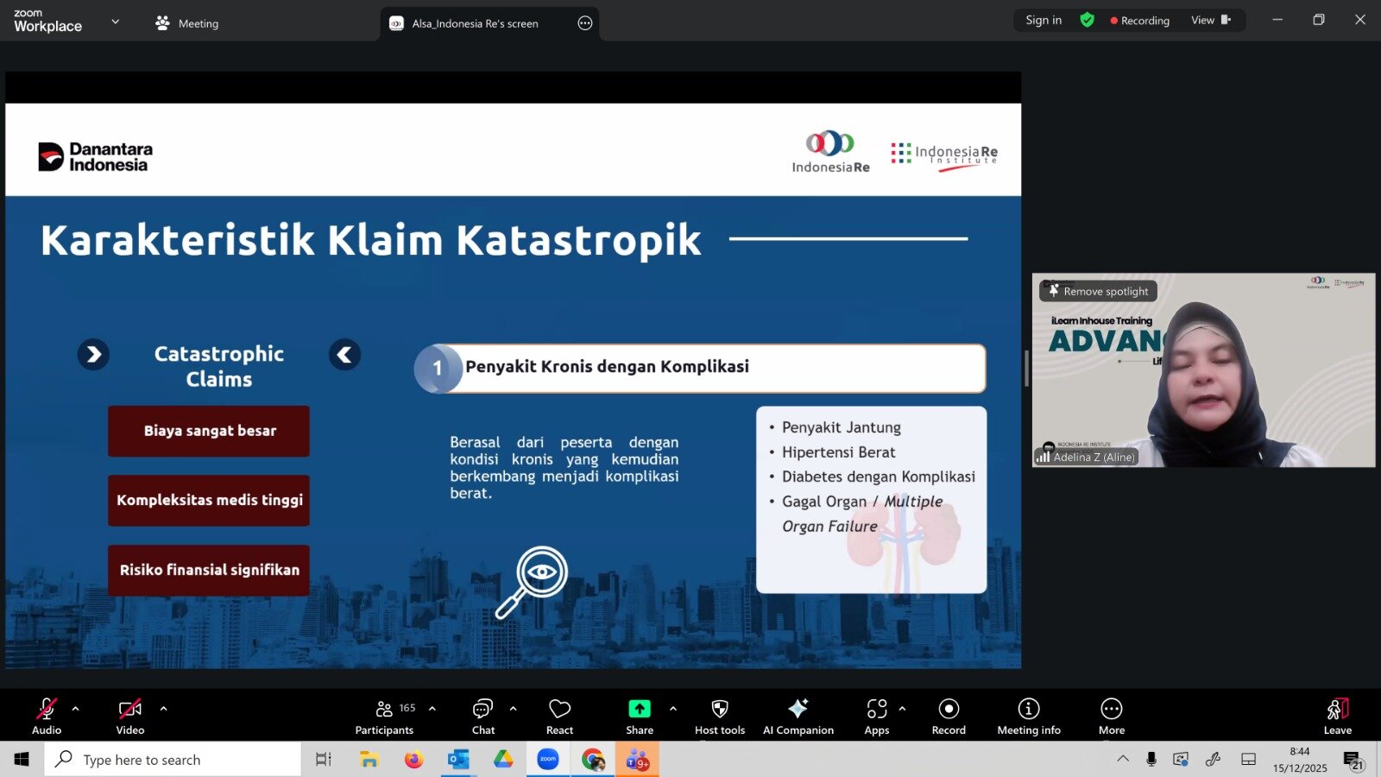Open the Chat panel
This screenshot has height=777, width=1381.
[x=482, y=717]
